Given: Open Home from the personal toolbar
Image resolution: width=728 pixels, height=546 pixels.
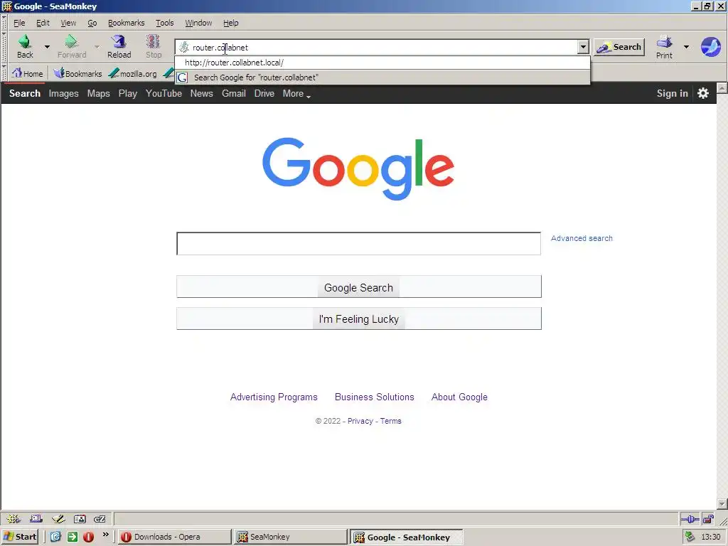Looking at the screenshot, I should pyautogui.click(x=28, y=73).
